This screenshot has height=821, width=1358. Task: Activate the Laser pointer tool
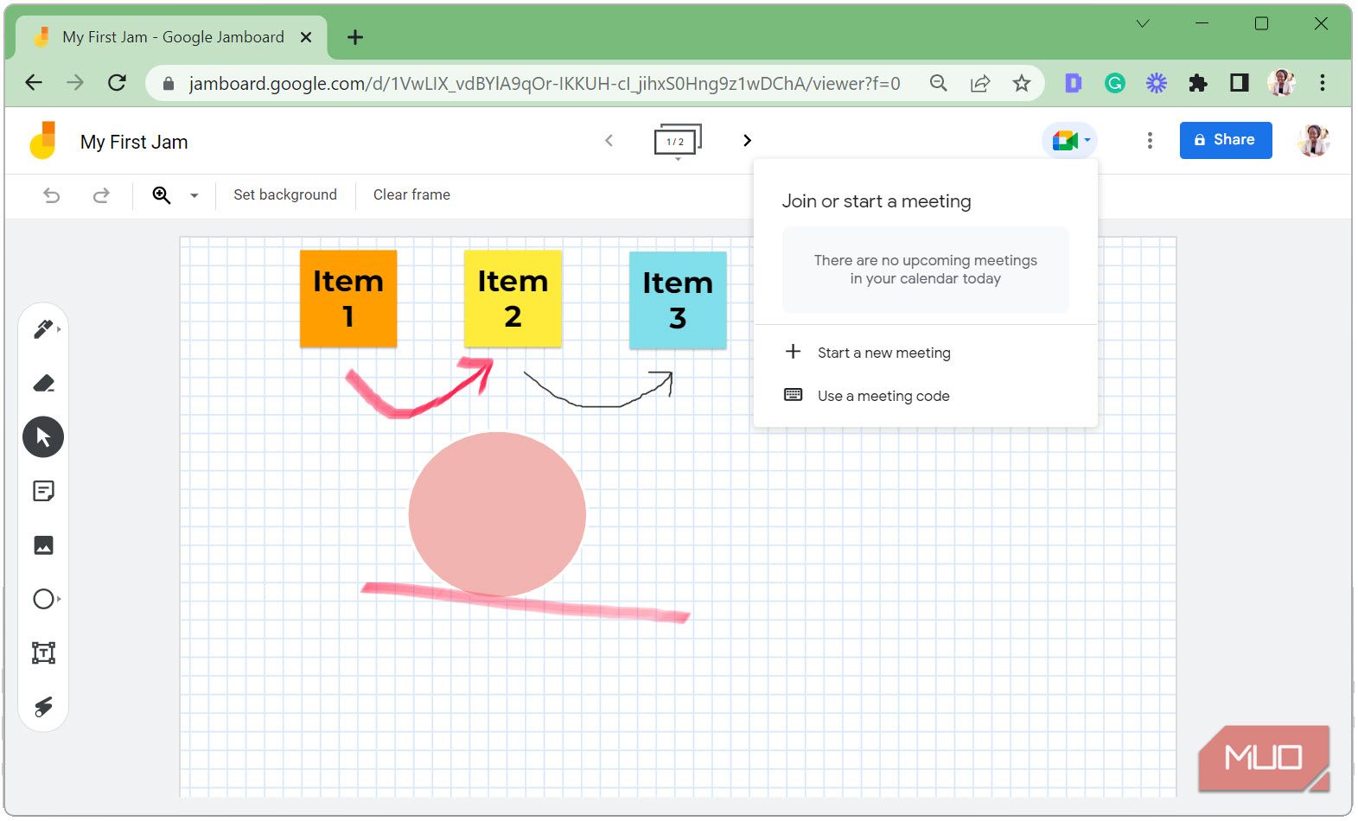click(x=43, y=707)
